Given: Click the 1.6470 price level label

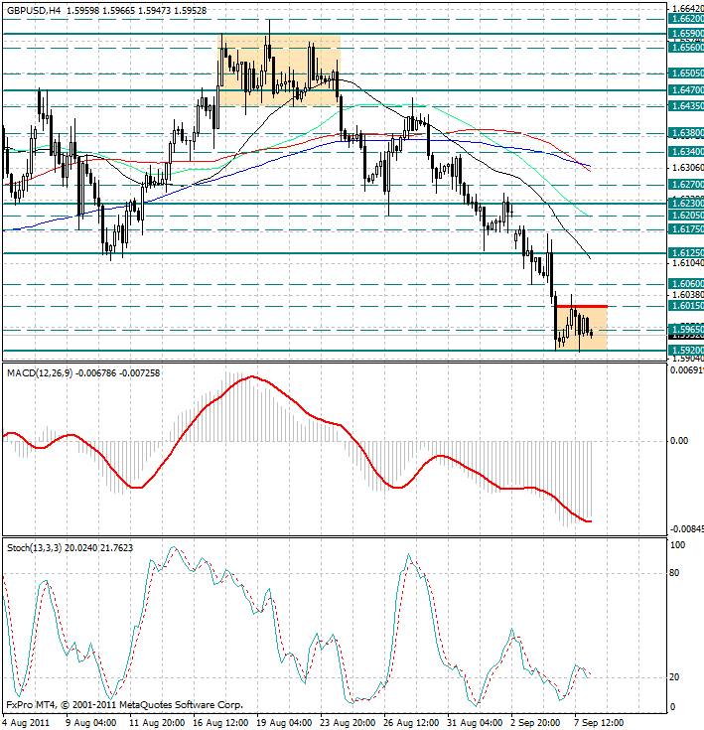Looking at the screenshot, I should click(686, 89).
